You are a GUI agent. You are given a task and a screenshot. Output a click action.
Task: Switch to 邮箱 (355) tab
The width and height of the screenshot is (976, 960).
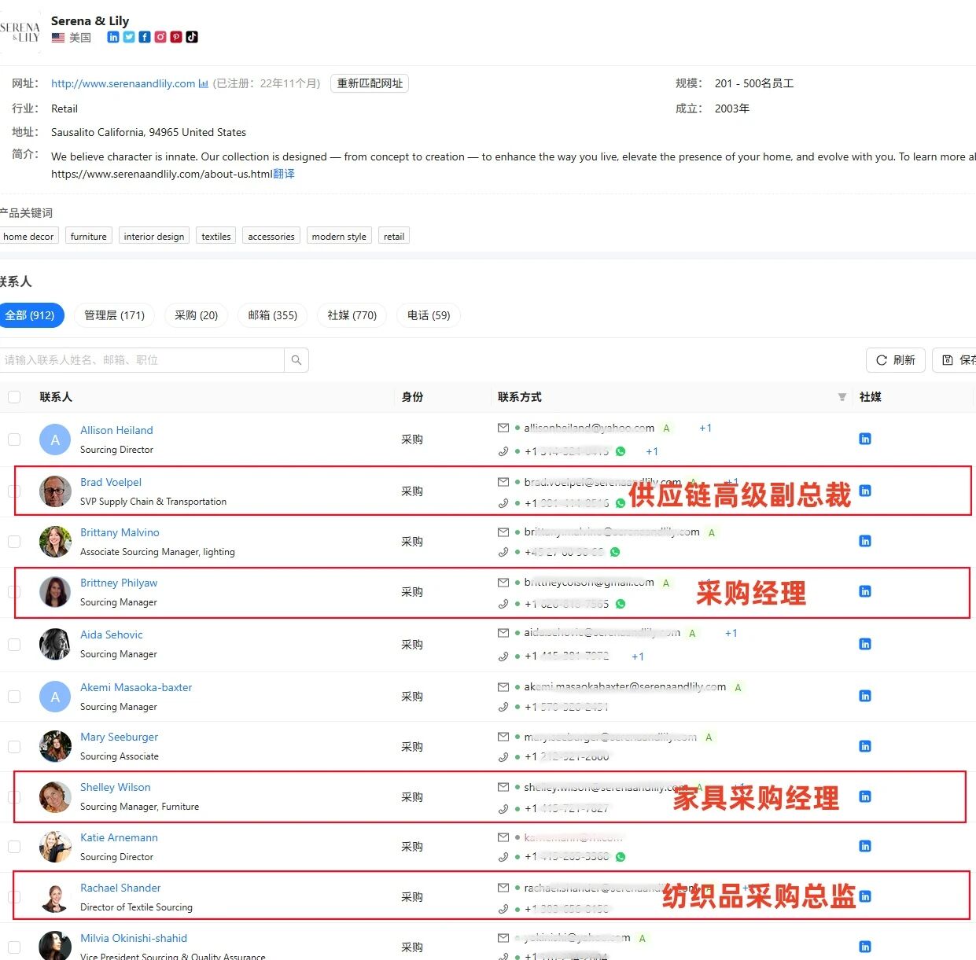pyautogui.click(x=273, y=315)
